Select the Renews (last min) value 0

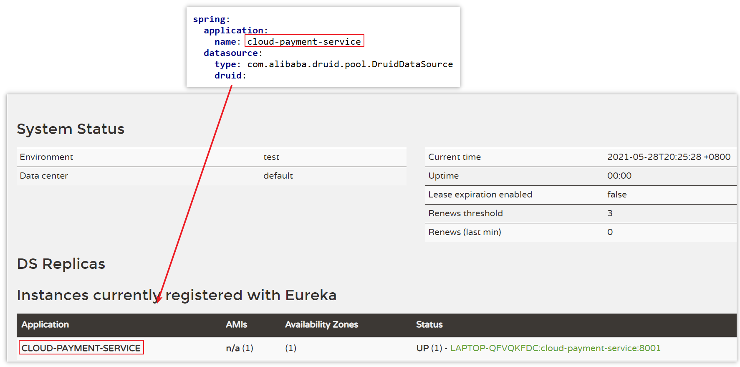(610, 232)
